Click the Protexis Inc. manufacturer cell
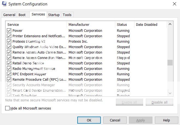 click(x=78, y=41)
